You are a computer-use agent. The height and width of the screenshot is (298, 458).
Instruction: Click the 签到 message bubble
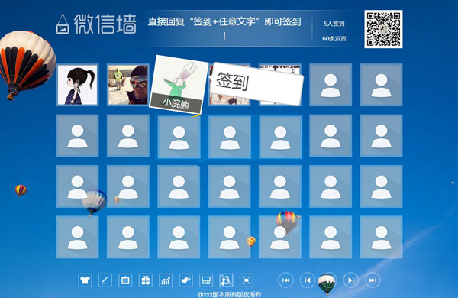pos(256,83)
